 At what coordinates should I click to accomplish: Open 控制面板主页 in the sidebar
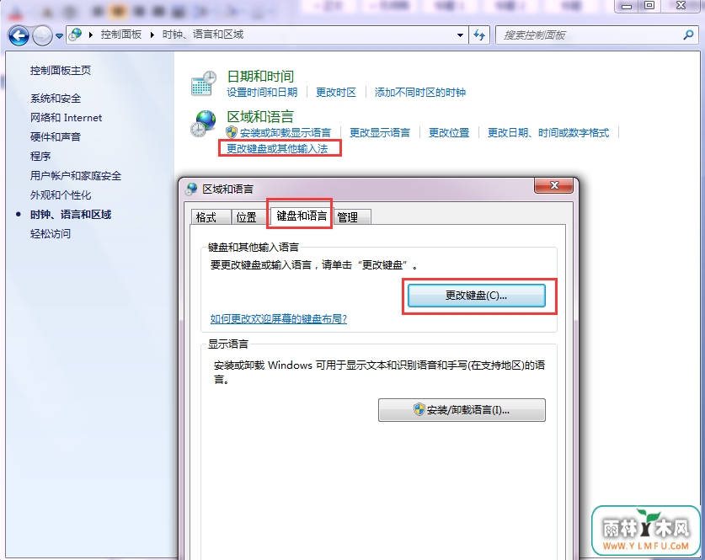(61, 71)
